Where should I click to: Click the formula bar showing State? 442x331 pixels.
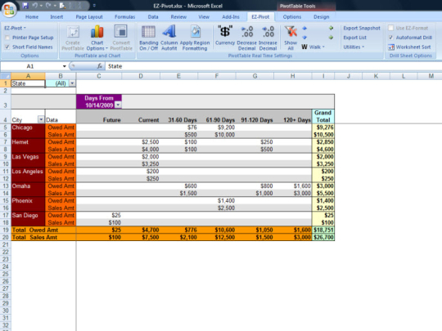pos(273,66)
